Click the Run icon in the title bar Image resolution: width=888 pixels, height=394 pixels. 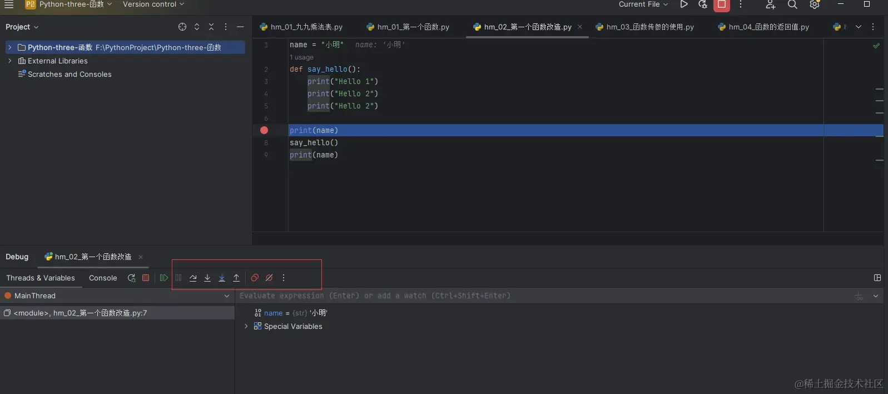click(684, 4)
